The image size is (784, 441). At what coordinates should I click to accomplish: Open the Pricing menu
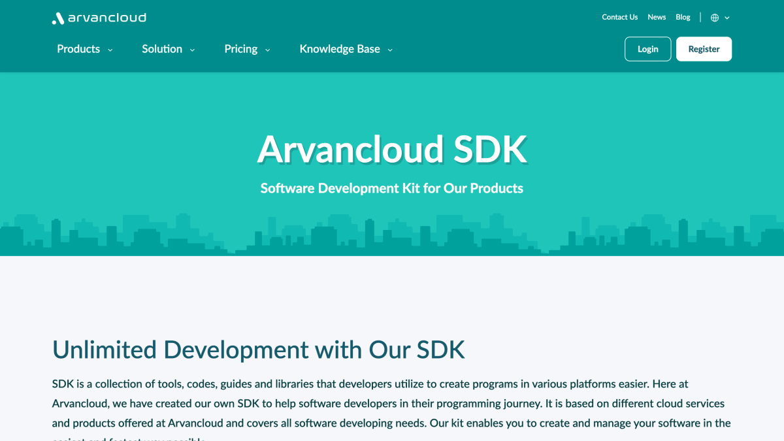pyautogui.click(x=241, y=49)
